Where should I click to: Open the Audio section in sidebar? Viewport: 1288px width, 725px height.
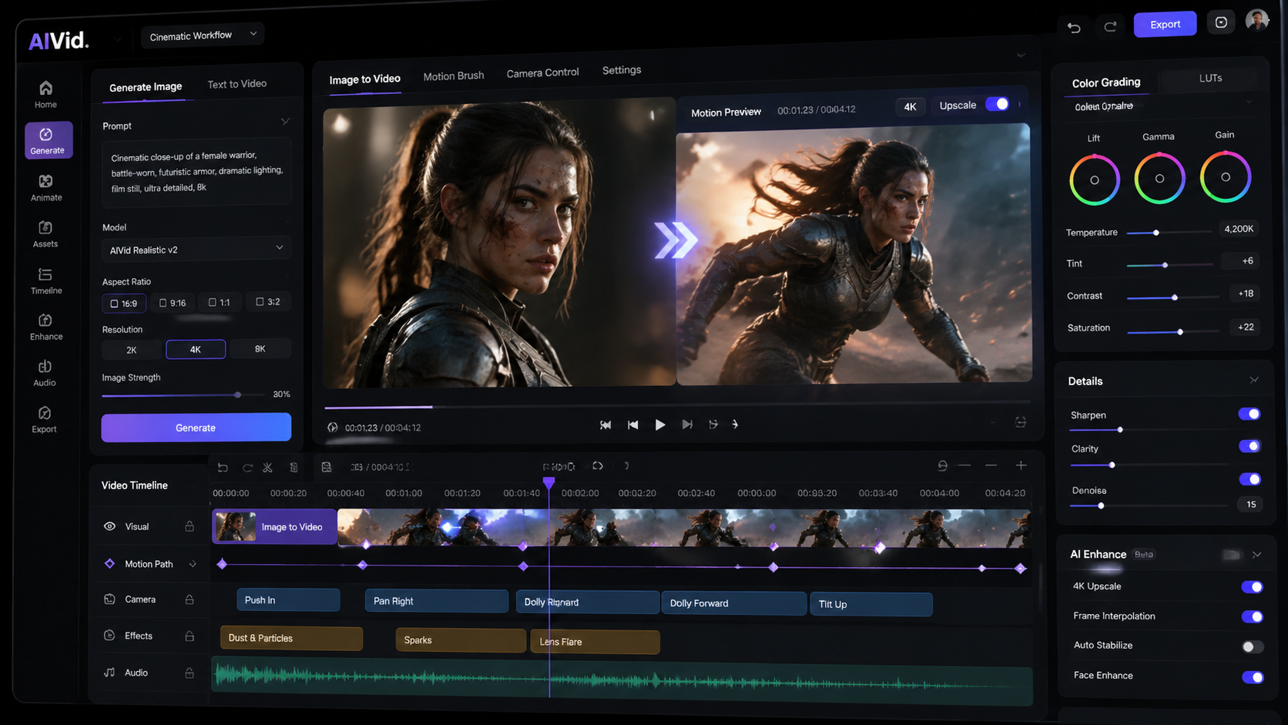coord(45,373)
